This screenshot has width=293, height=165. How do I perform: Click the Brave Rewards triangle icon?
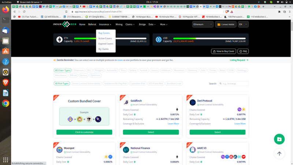232,12
